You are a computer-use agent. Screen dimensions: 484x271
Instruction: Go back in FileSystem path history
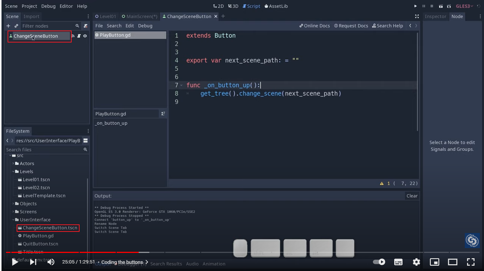pos(8,141)
